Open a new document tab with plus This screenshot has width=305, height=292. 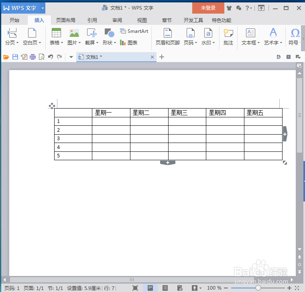(x=162, y=57)
